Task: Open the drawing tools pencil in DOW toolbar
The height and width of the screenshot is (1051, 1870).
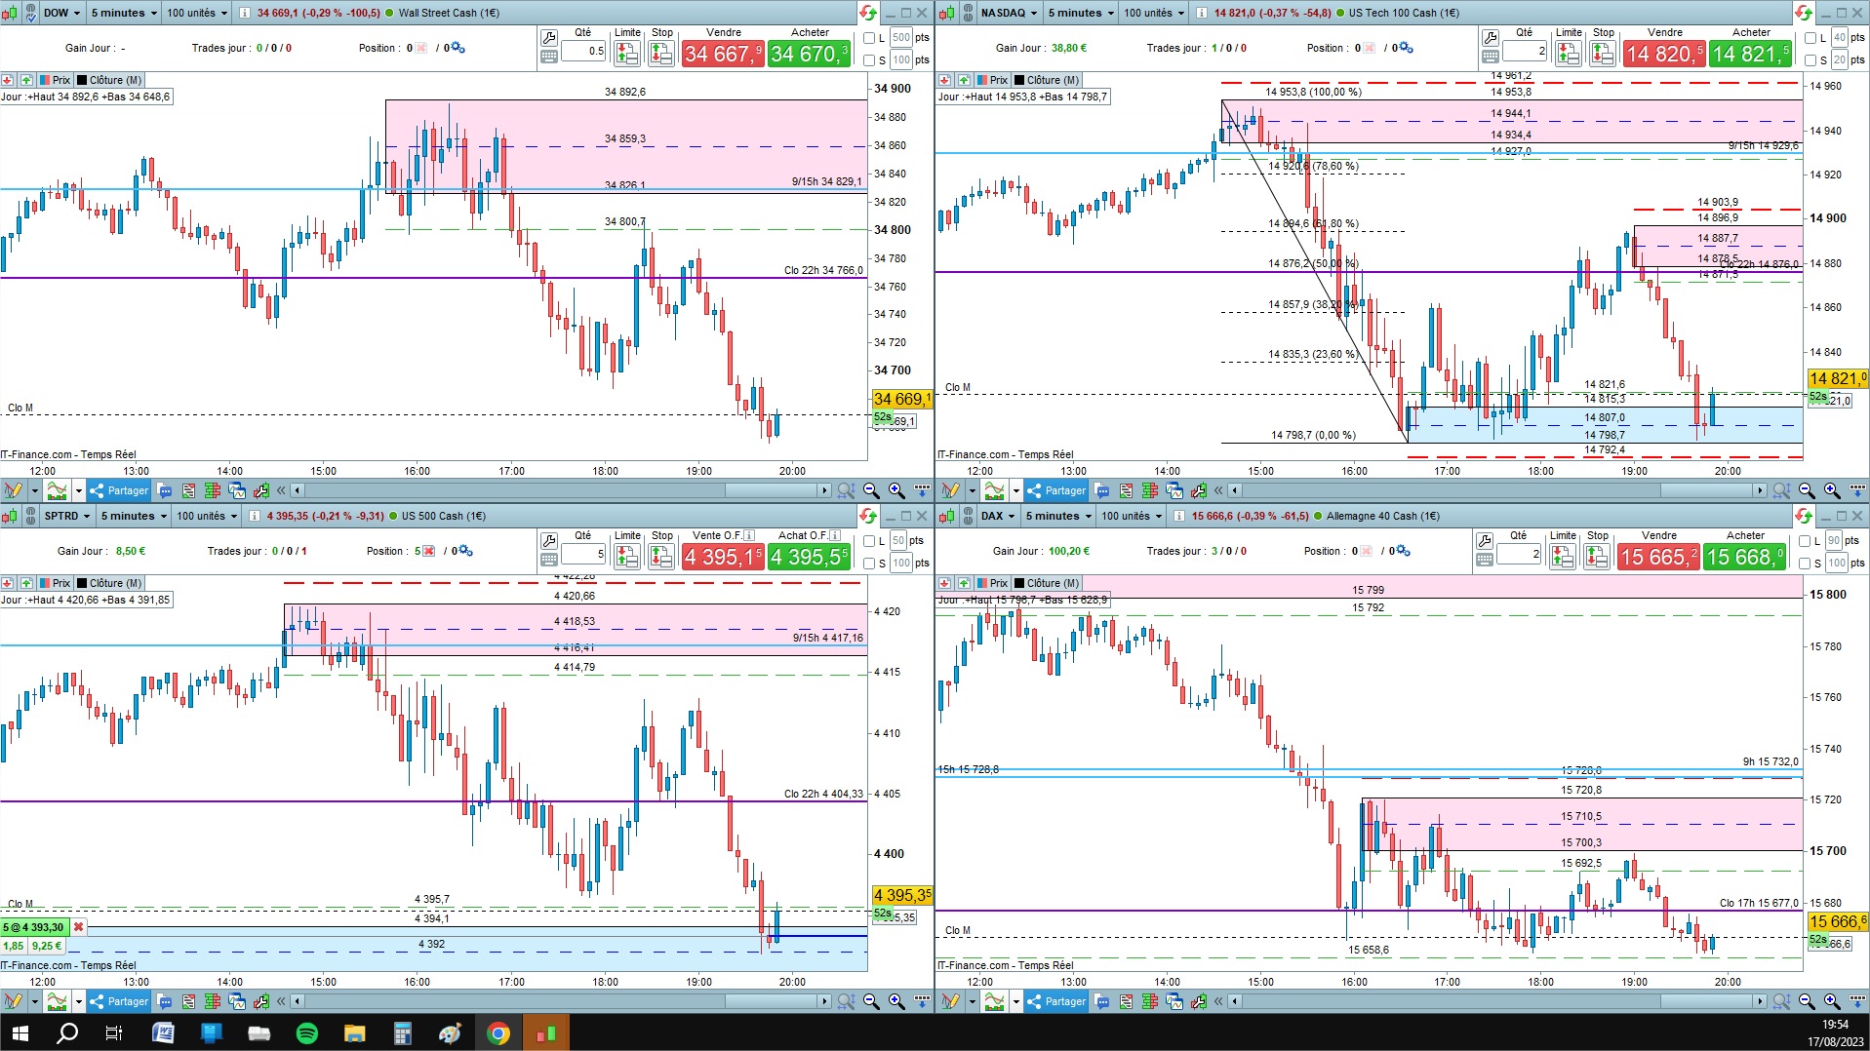Action: pos(14,490)
